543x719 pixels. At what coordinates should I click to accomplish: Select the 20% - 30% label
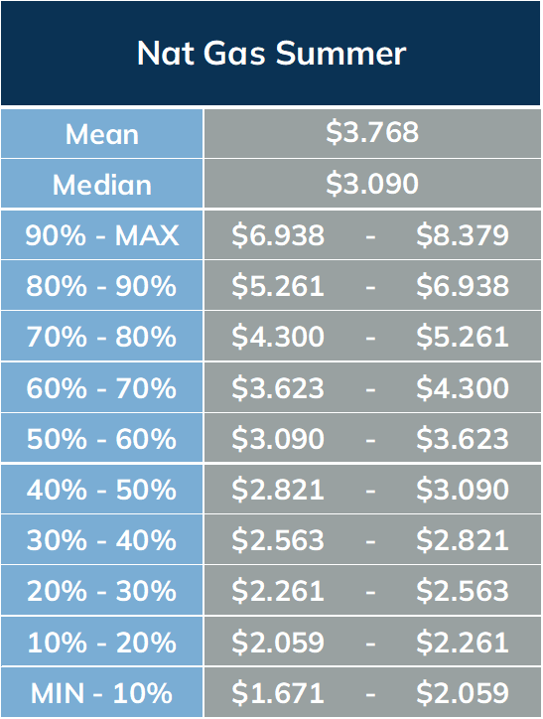click(101, 591)
